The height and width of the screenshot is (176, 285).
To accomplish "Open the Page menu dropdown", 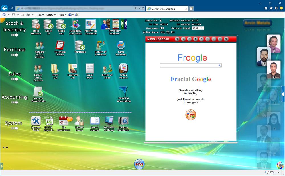I will pyautogui.click(x=40, y=15).
